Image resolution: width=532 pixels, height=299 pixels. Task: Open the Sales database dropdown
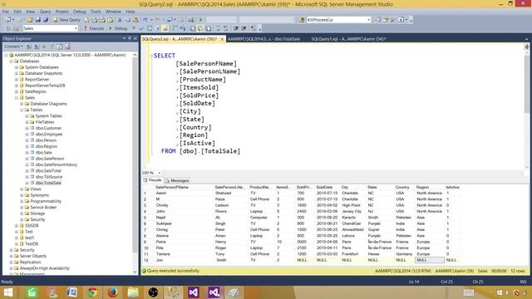tap(76, 28)
